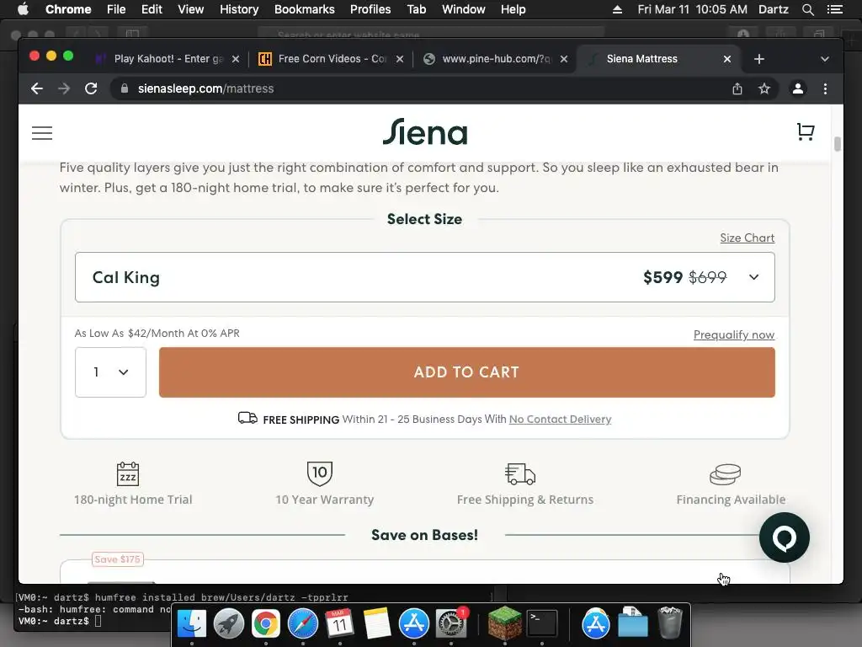
Task: Go forward in Chrome
Action: 64,88
